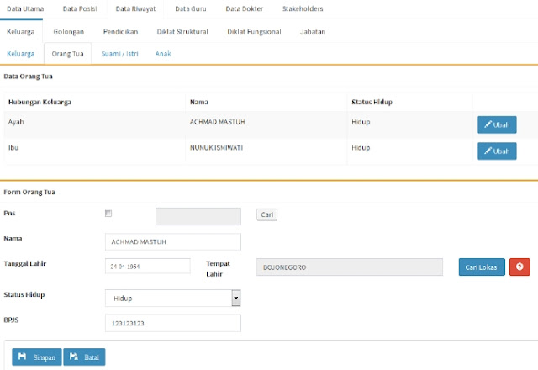This screenshot has height=370, width=538.
Task: Click the Cari button next to Pns
Action: [x=267, y=214]
